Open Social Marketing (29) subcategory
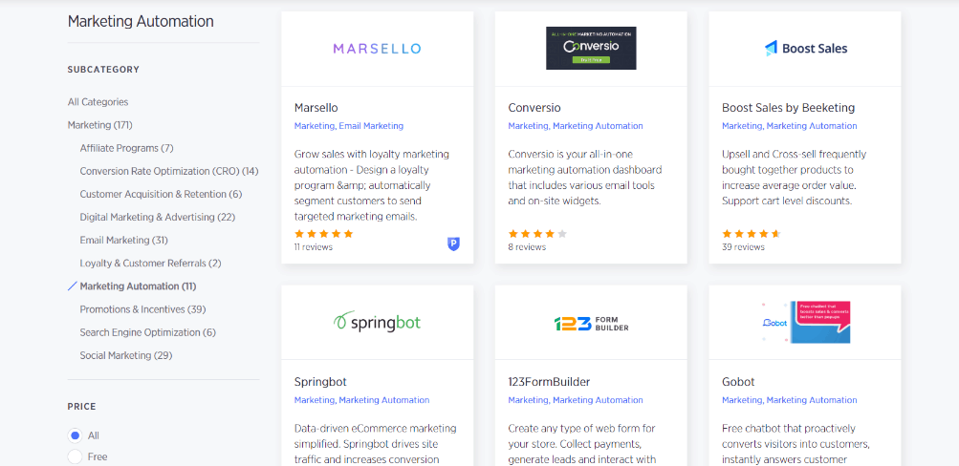 click(126, 355)
